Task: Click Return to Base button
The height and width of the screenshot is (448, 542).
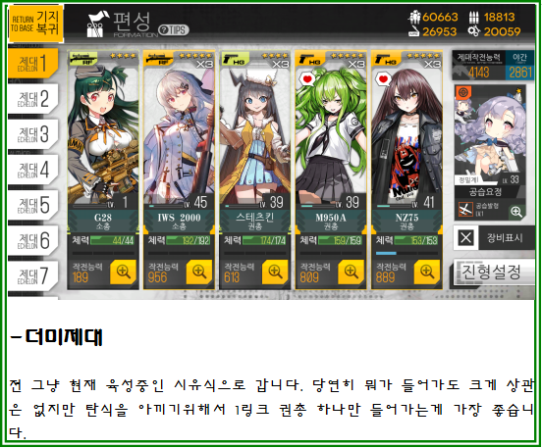Action: pos(35,24)
